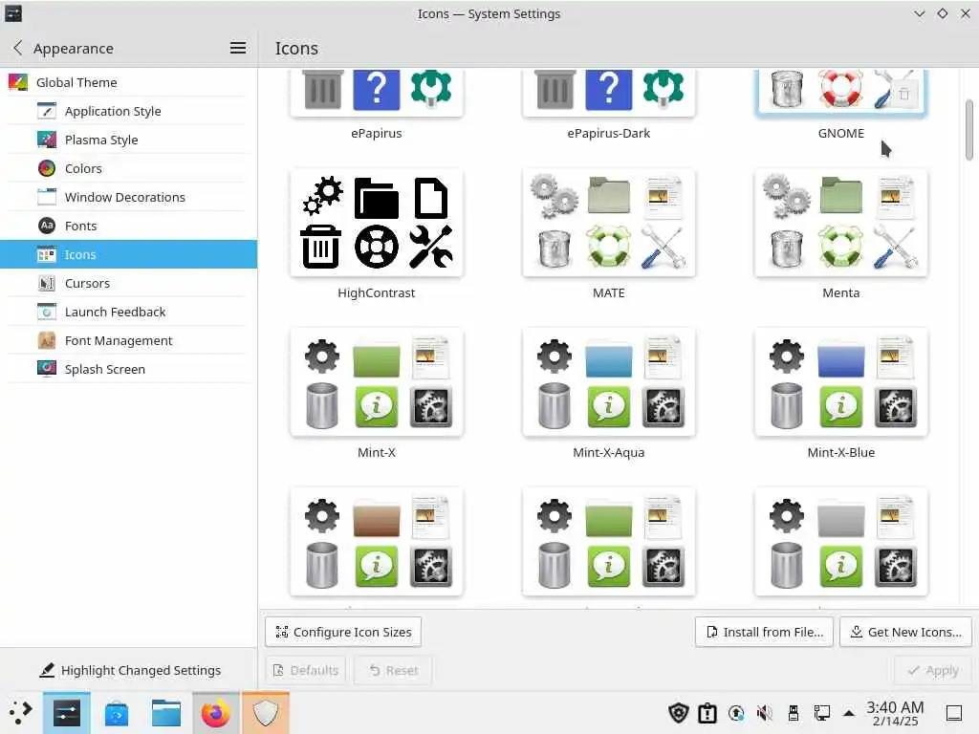Screen dimensions: 979x734
Task: Click the ePapirus label text
Action: tap(377, 133)
